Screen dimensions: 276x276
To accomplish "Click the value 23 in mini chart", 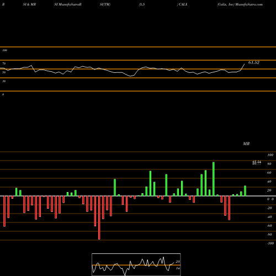I will click(178, 262).
